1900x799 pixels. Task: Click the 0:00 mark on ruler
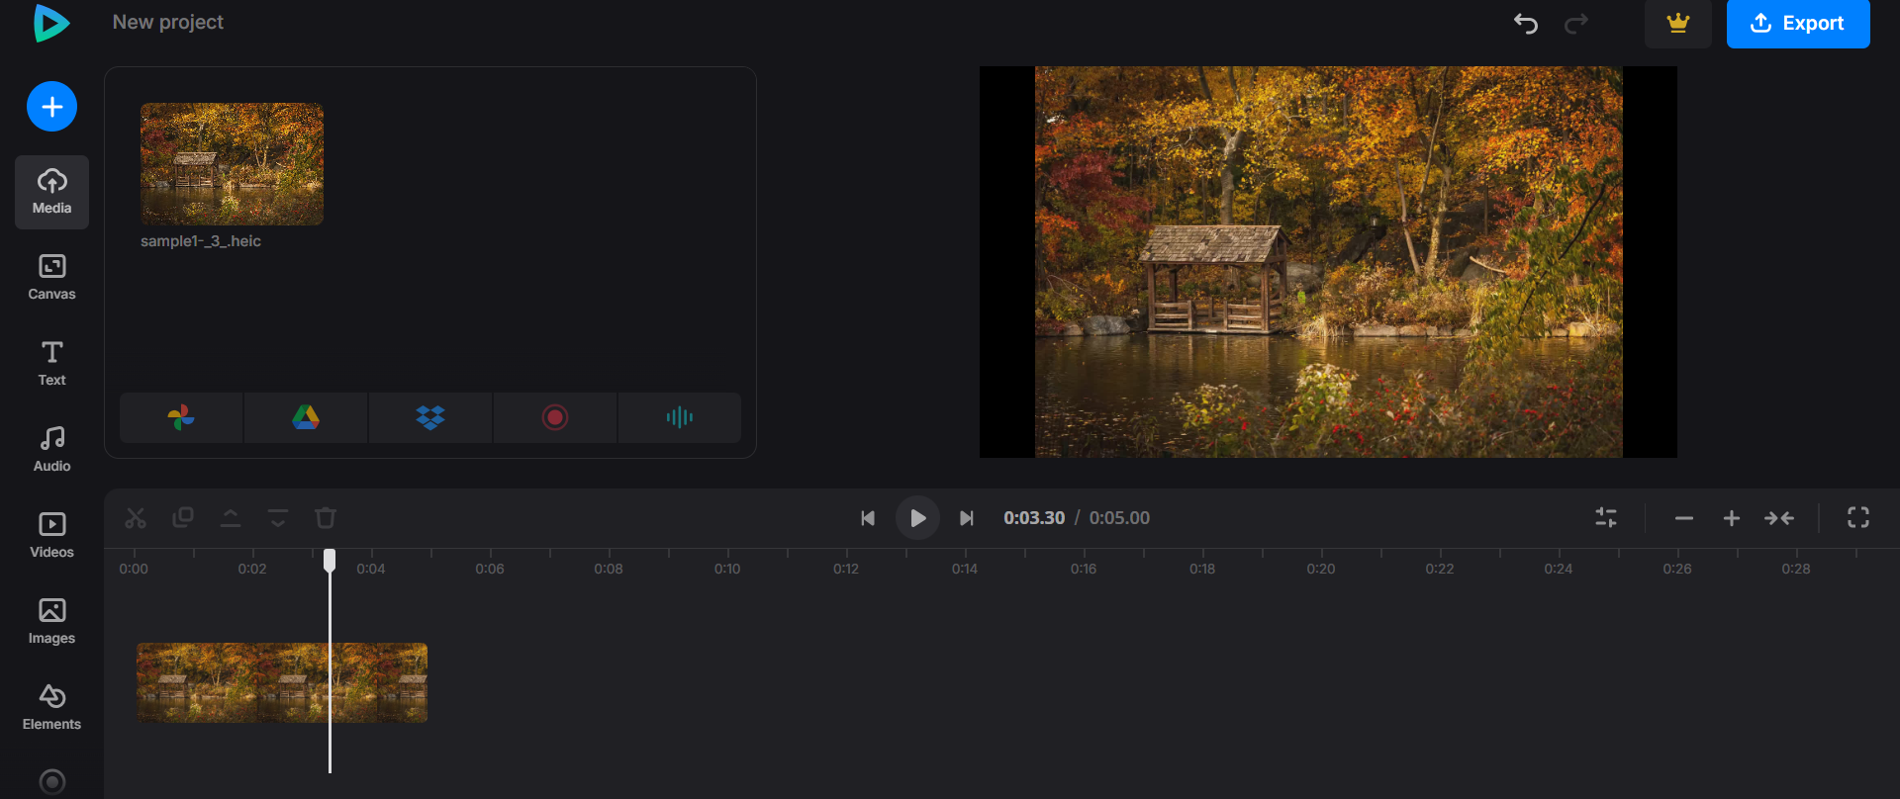pyautogui.click(x=134, y=569)
